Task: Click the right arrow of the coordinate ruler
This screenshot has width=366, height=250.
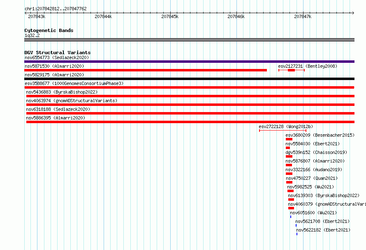Action: pos(353,13)
